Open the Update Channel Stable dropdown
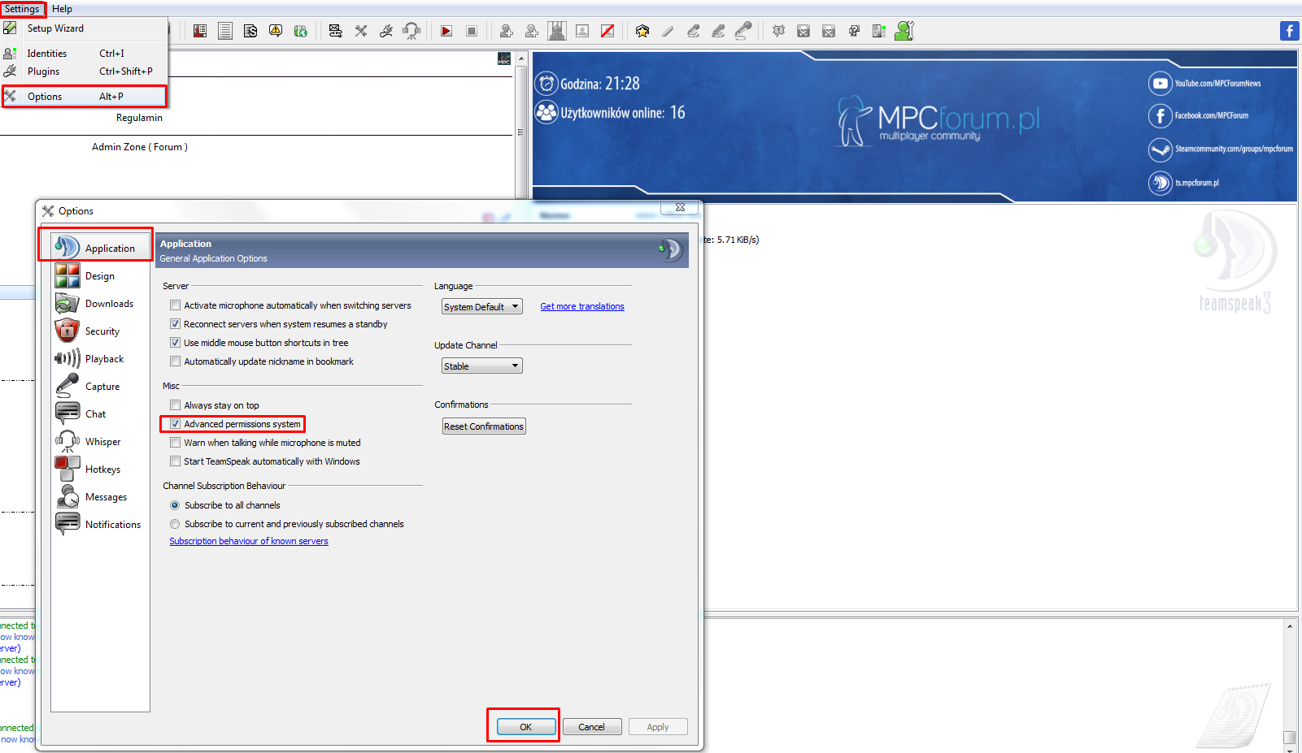1302x753 pixels. [x=482, y=366]
